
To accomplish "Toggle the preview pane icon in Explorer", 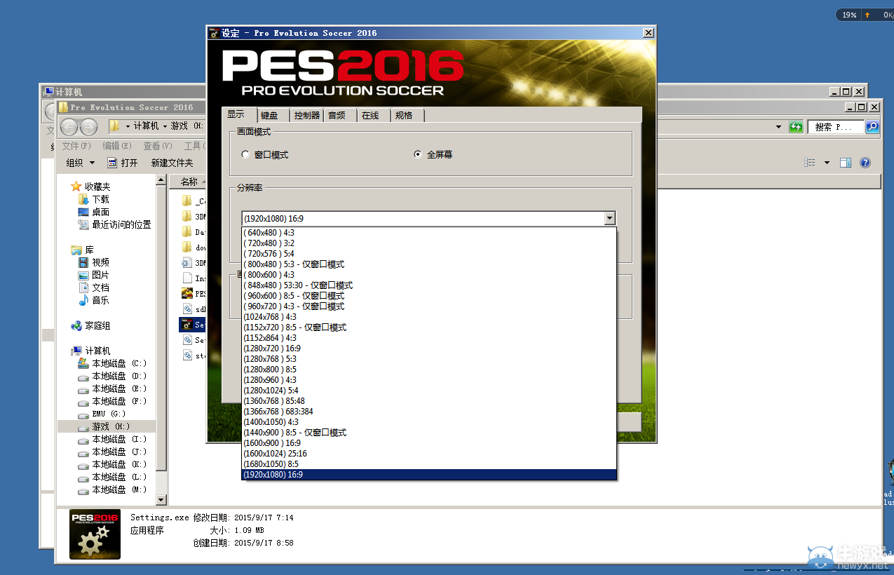I will point(846,163).
